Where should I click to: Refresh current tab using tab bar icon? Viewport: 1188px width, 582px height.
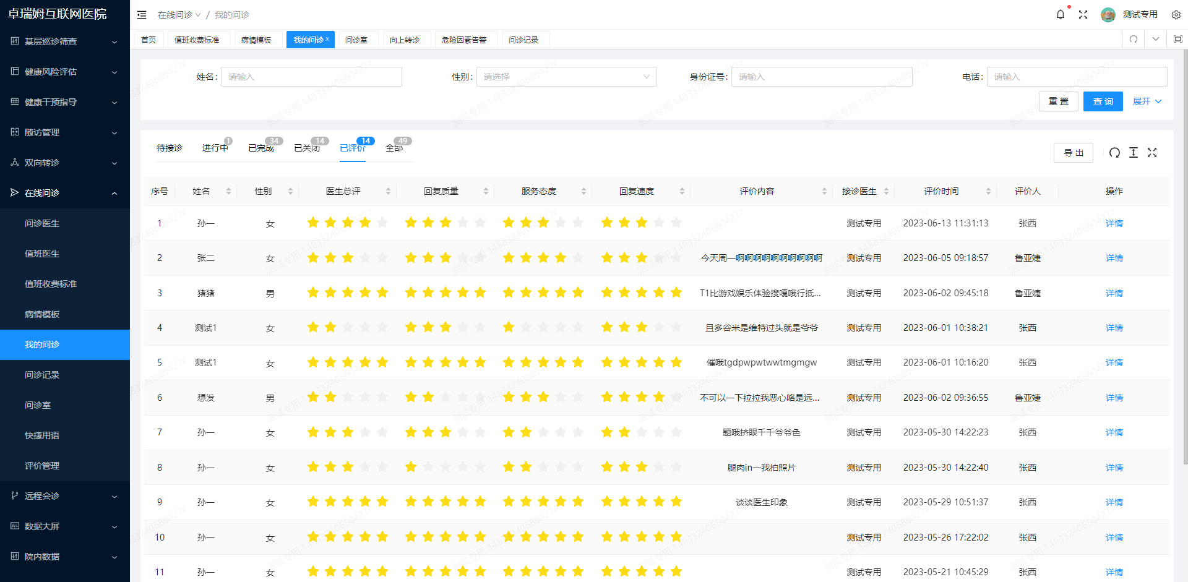pos(1133,40)
